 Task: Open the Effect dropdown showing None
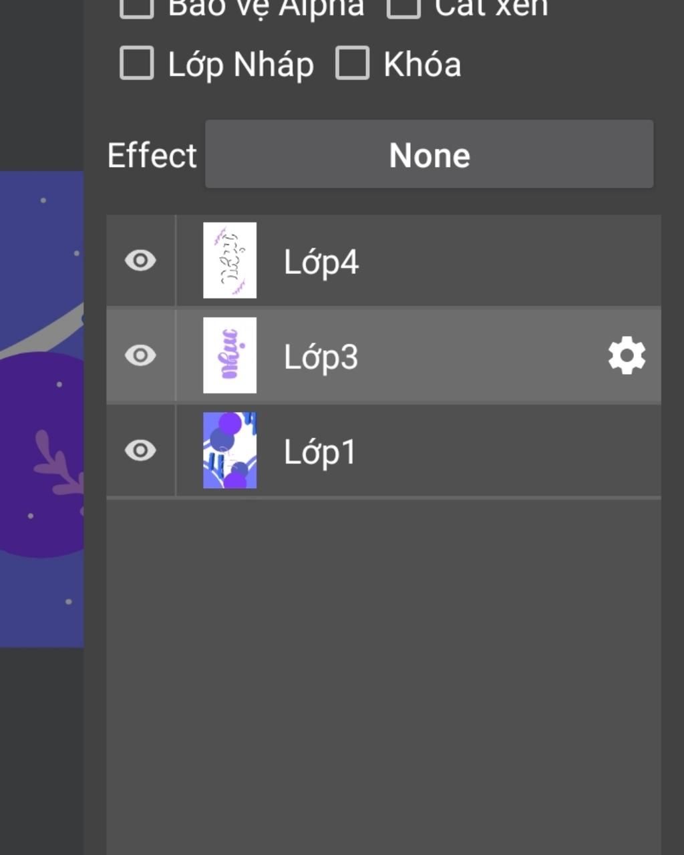(x=429, y=155)
